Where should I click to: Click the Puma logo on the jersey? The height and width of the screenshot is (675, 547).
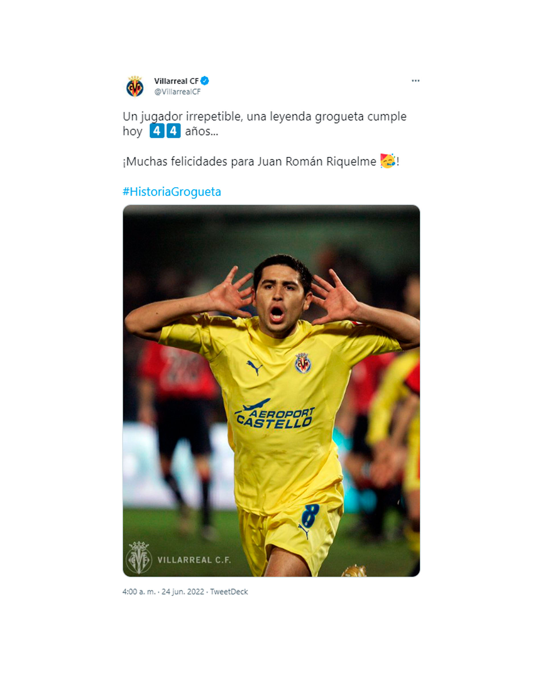point(254,367)
